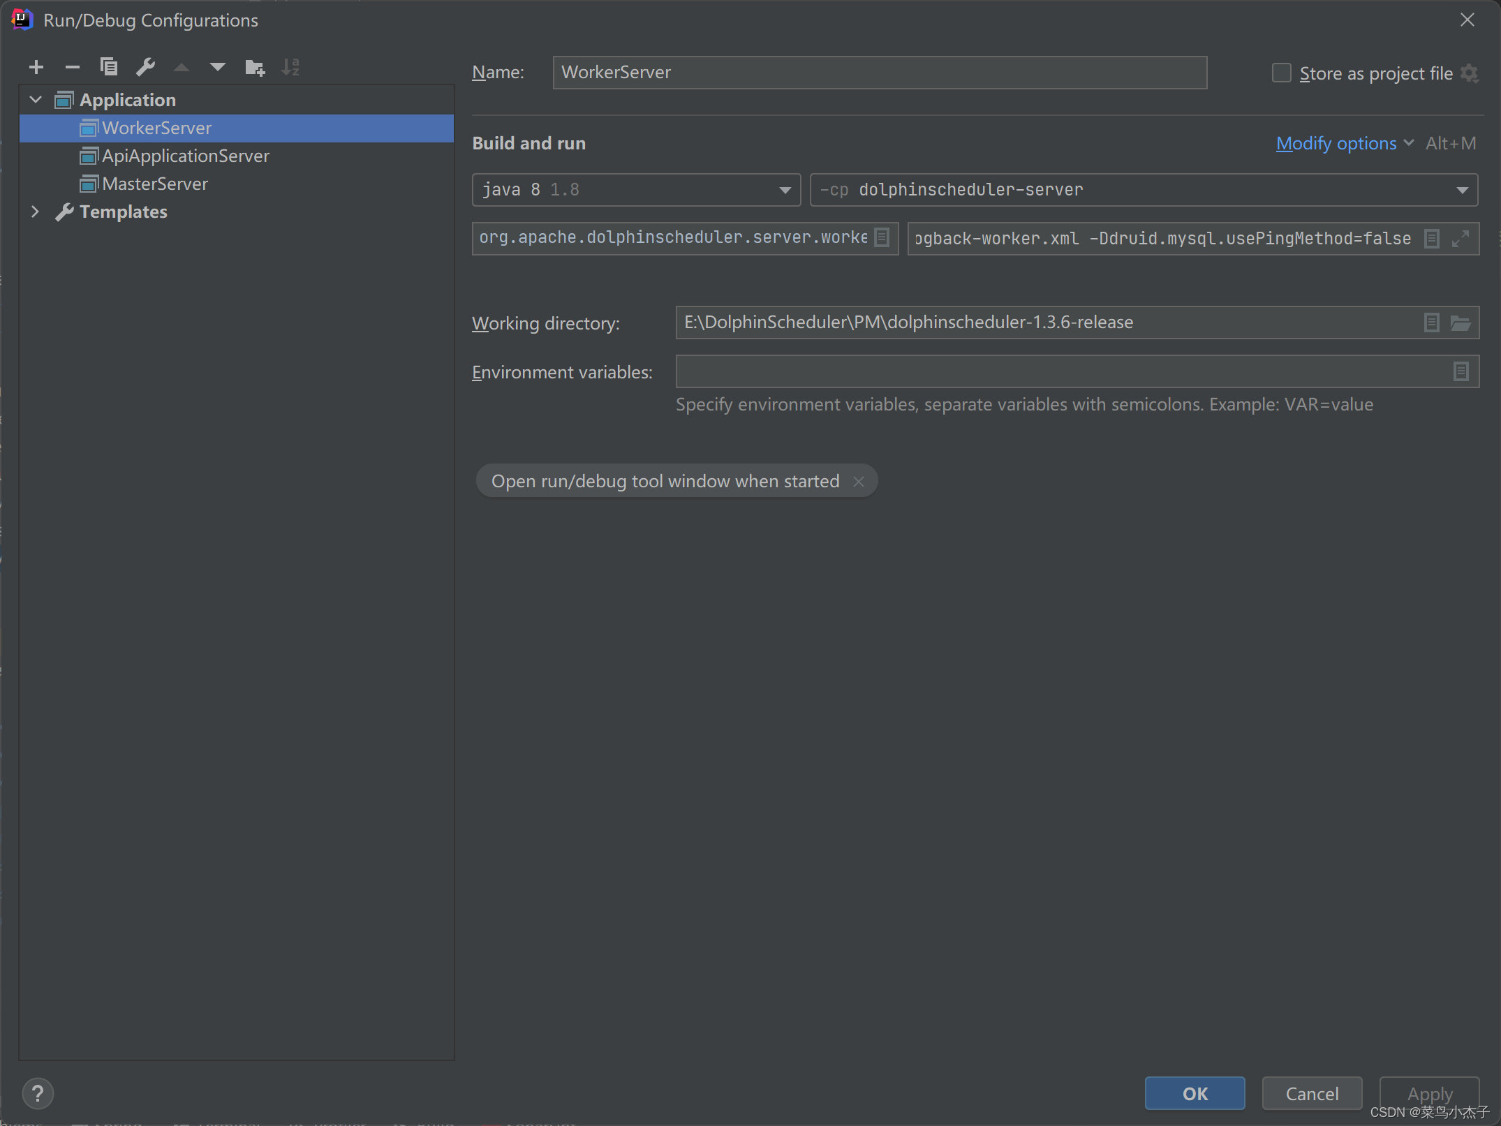Viewport: 1501px width, 1126px height.
Task: Click the Add New Configuration plus icon
Action: pos(36,67)
